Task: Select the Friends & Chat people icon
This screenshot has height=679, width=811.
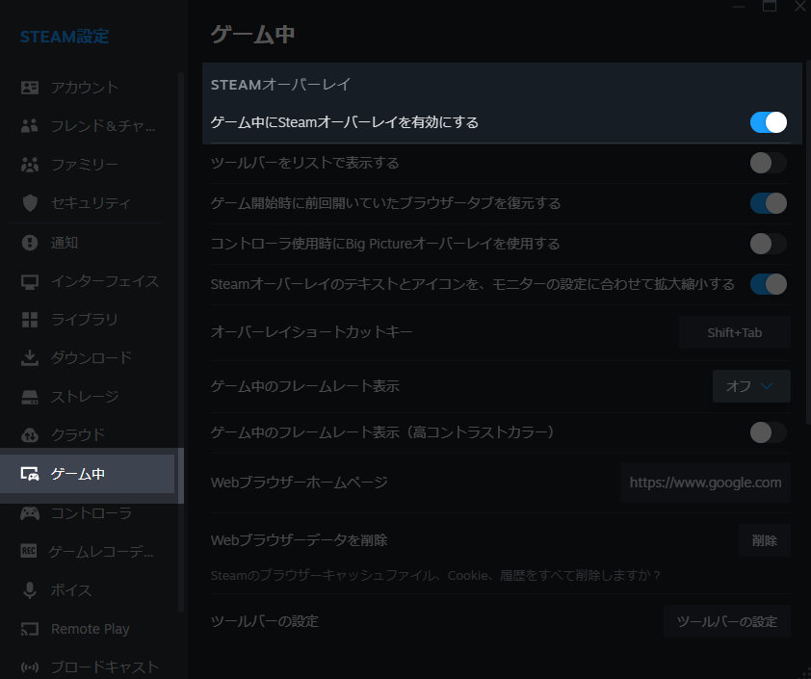Action: click(30, 126)
